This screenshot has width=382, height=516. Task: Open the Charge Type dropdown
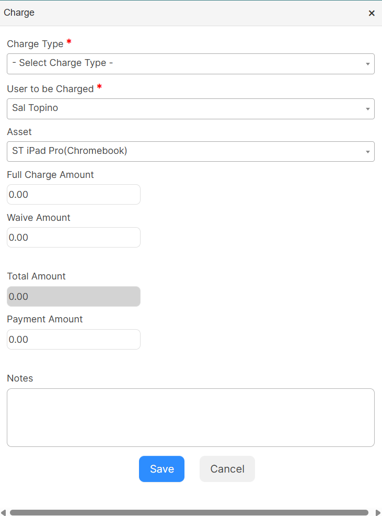tap(190, 64)
